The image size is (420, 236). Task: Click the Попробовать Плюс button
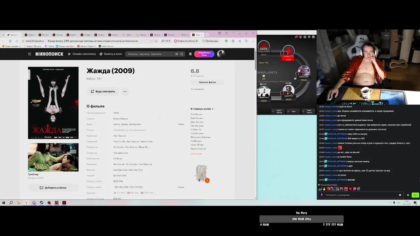point(204,54)
